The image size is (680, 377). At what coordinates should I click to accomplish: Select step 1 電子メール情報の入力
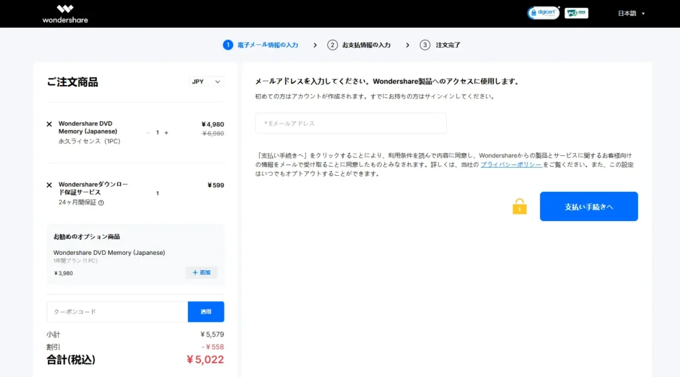pos(260,45)
